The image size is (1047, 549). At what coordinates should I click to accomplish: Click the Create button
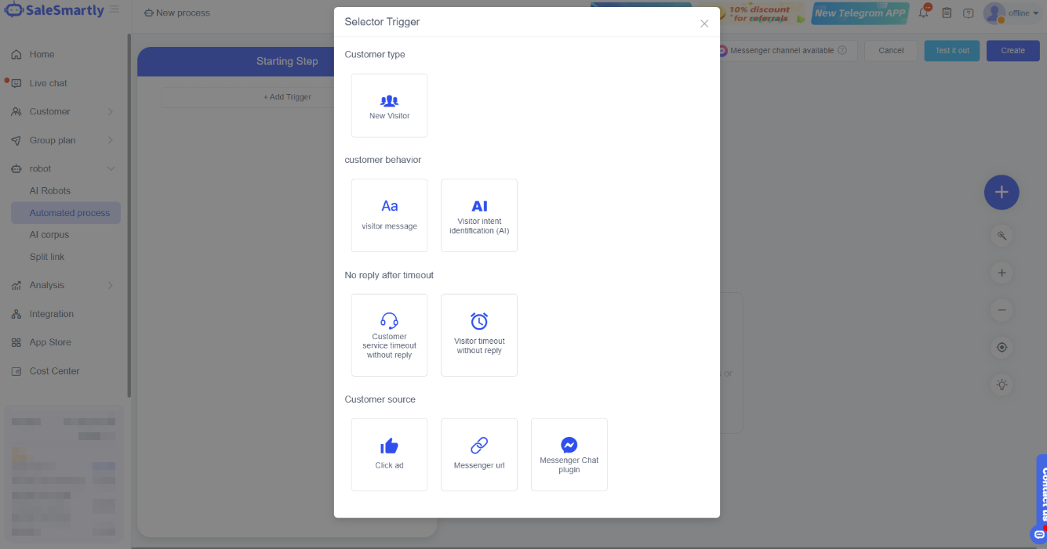(1012, 51)
